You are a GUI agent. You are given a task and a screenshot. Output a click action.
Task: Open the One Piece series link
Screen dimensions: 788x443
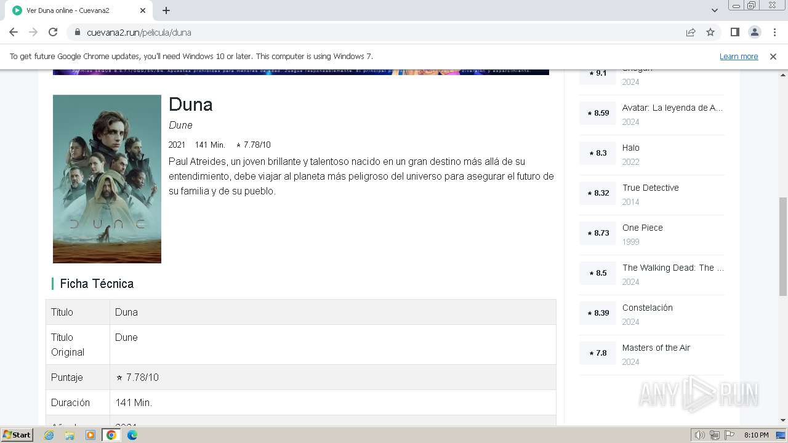[643, 228]
